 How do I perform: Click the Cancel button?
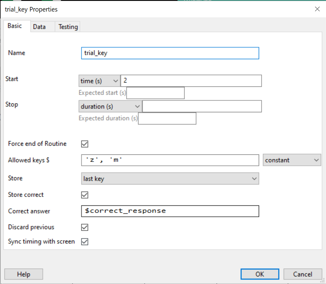click(302, 274)
